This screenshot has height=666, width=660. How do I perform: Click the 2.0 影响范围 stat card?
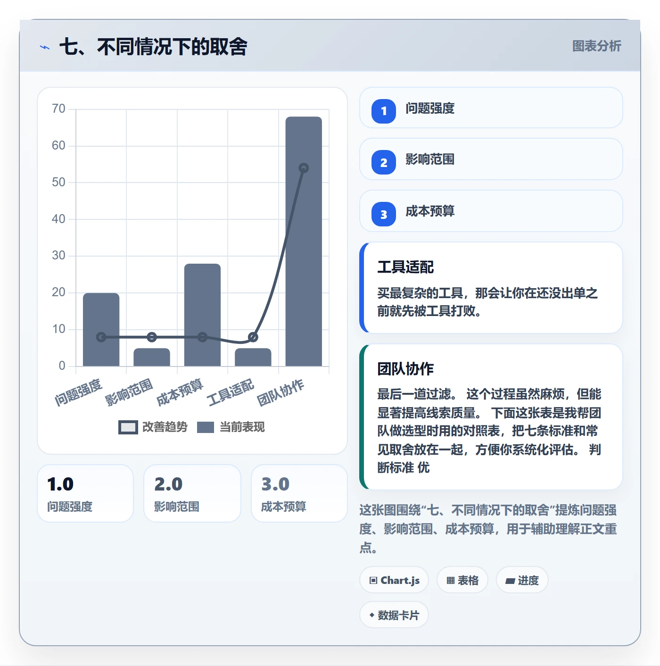(x=192, y=493)
